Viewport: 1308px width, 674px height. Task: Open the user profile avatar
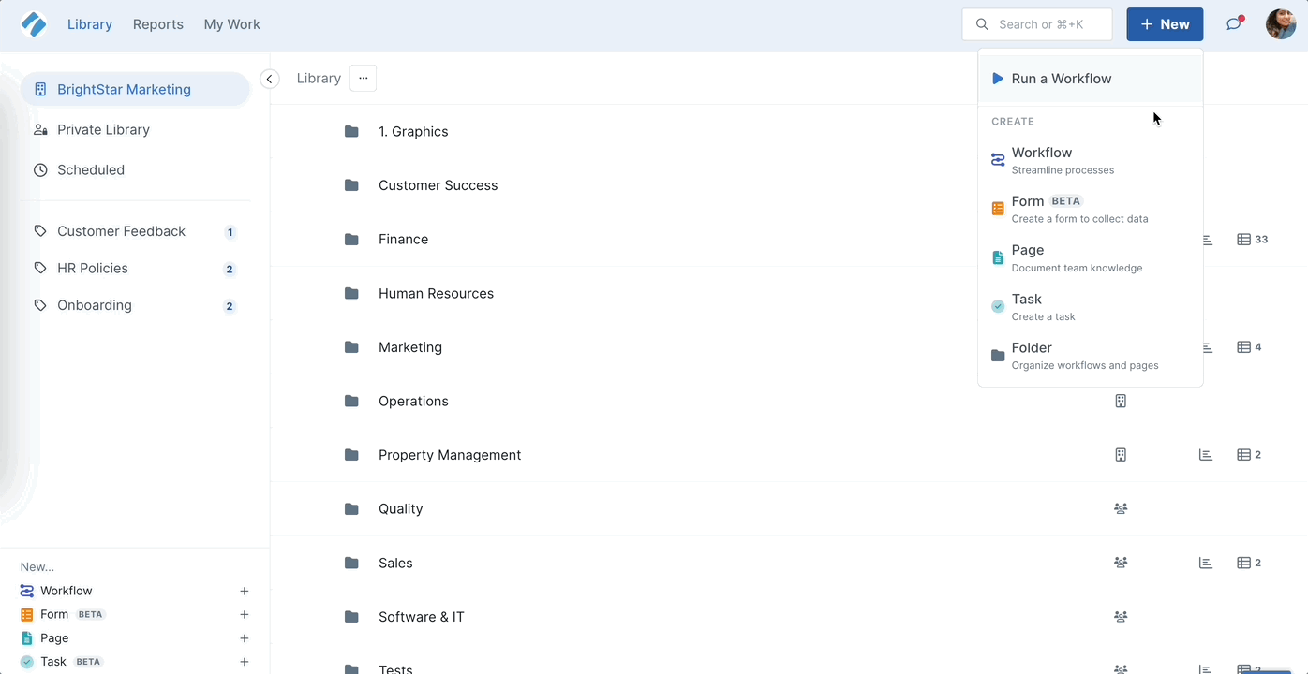[1281, 24]
